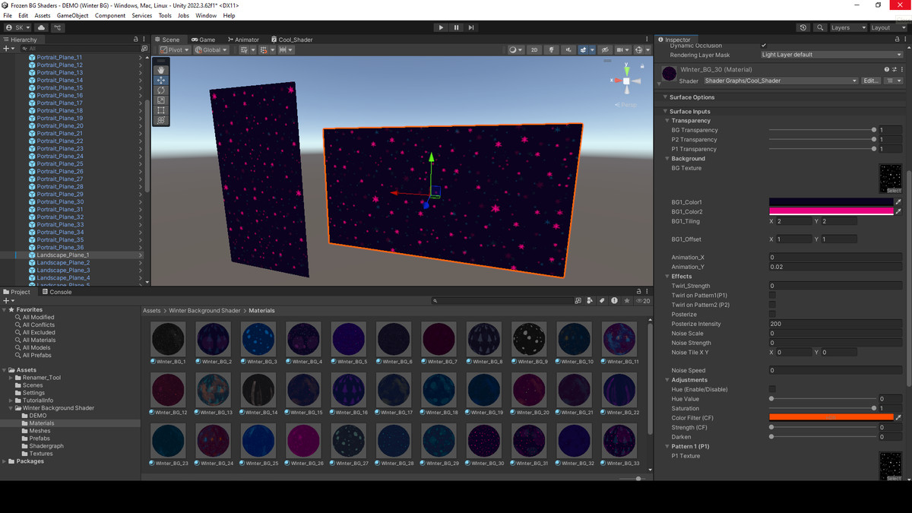The width and height of the screenshot is (912, 513).
Task: Click the Persp scene gizmo cube
Action: pos(626,81)
